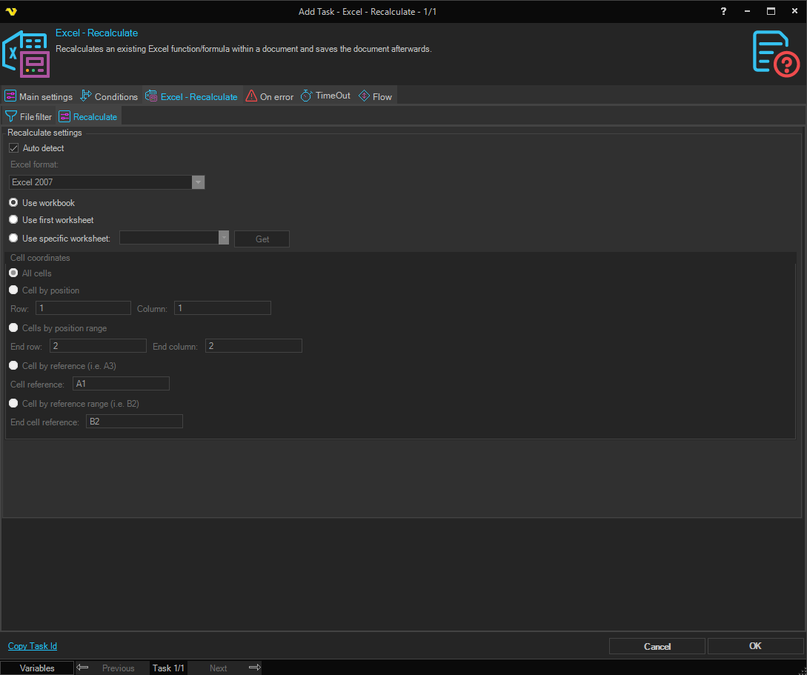807x675 pixels.
Task: Open the File filter sub-tab
Action: (28, 117)
